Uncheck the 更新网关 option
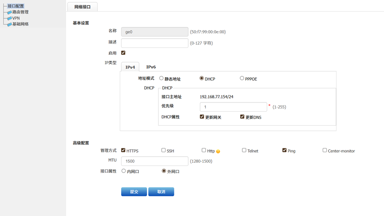The height and width of the screenshot is (216, 384). tap(202, 117)
